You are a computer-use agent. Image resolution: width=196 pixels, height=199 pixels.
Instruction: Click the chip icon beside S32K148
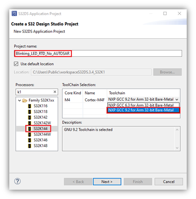[29, 146]
